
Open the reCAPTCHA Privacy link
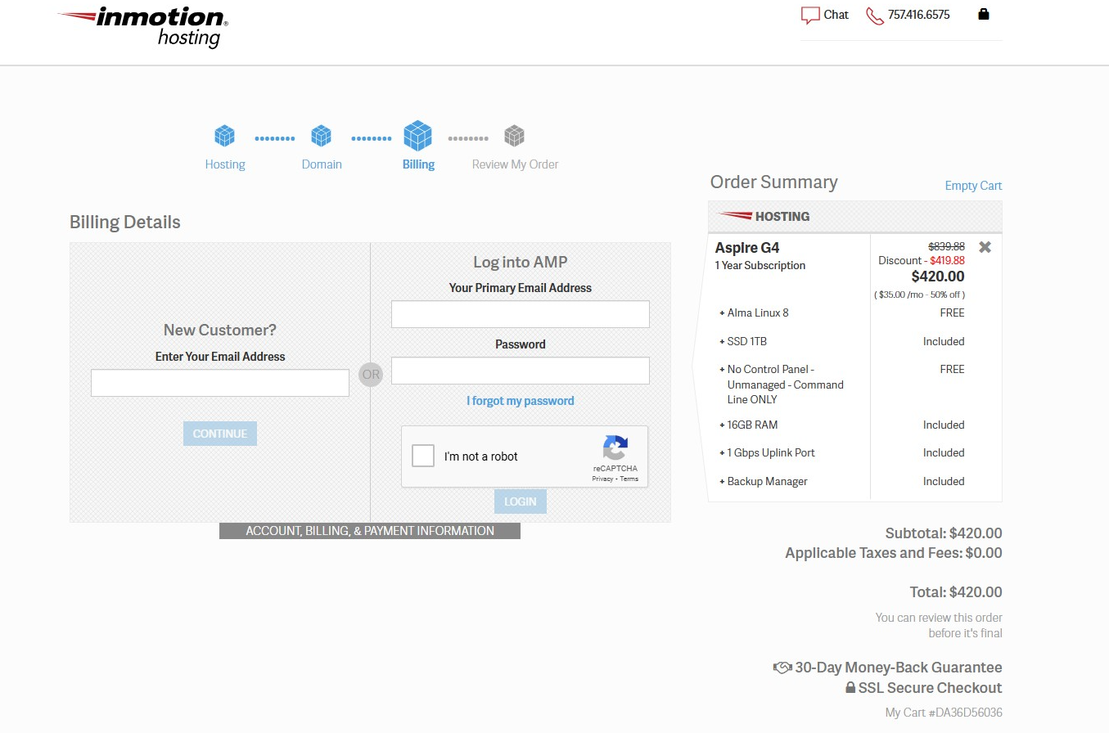coord(602,479)
